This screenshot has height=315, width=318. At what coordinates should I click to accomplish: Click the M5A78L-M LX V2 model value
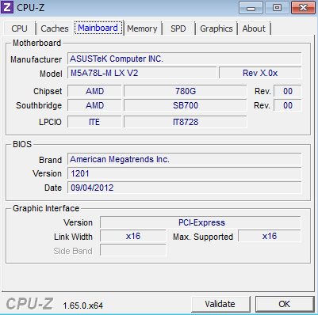click(142, 73)
